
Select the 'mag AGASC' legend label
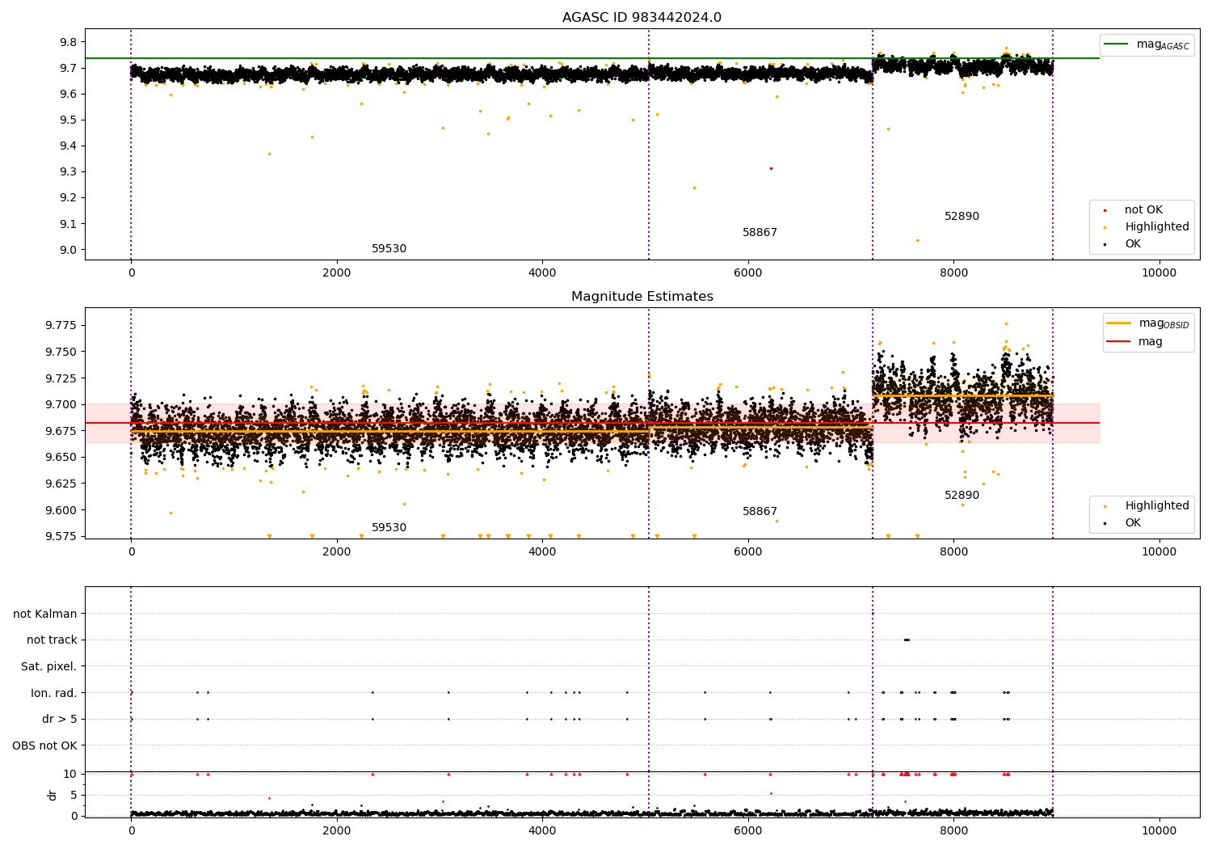coord(1163,44)
